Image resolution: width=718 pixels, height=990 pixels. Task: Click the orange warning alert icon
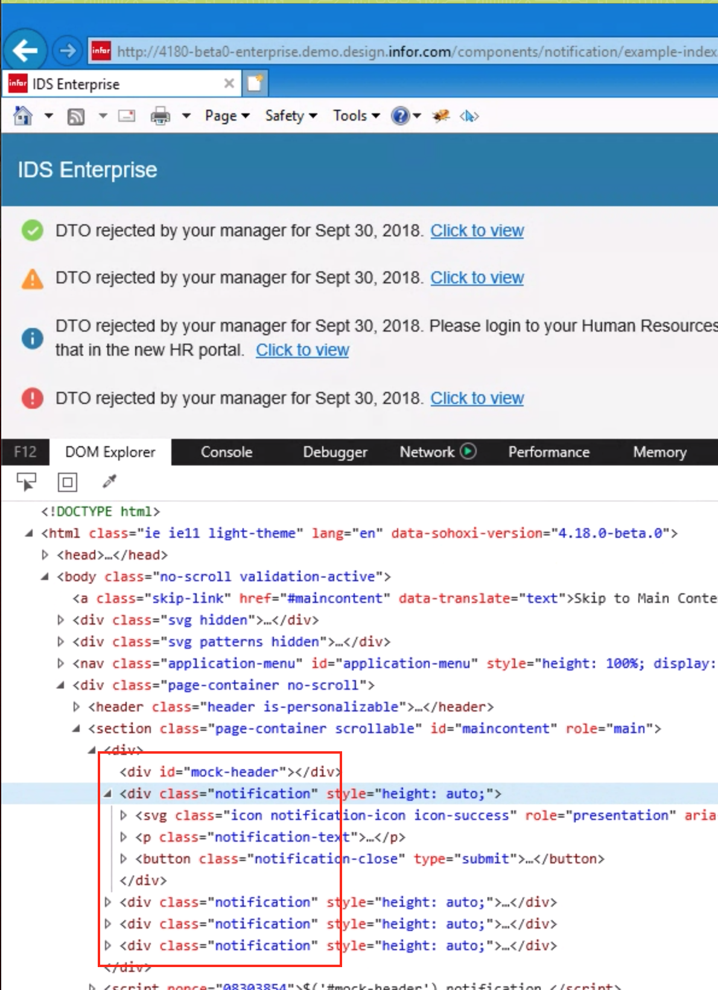(32, 279)
